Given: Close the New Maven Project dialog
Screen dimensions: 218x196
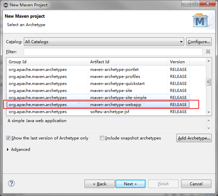Looking at the screenshot, I should click(x=208, y=3).
